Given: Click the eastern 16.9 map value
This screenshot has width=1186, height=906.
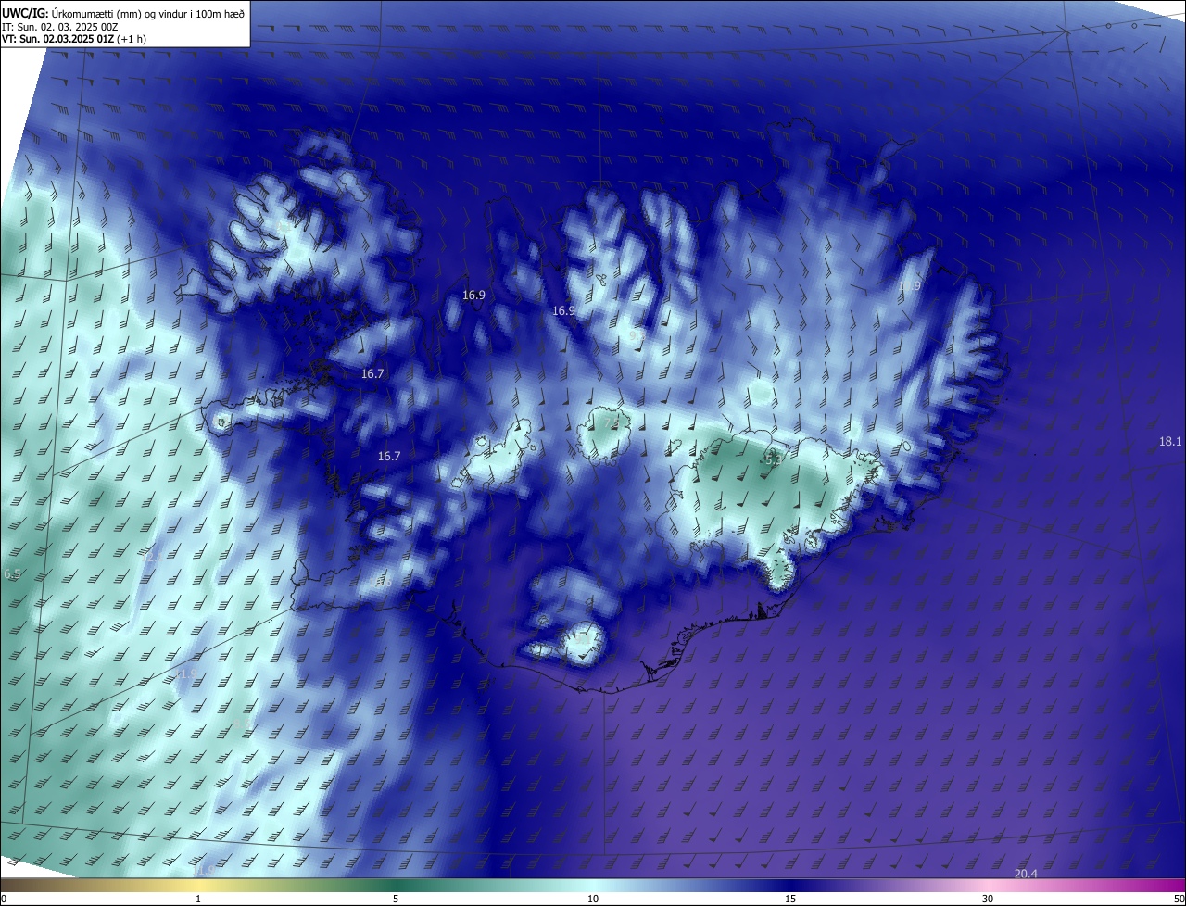Looking at the screenshot, I should [564, 311].
